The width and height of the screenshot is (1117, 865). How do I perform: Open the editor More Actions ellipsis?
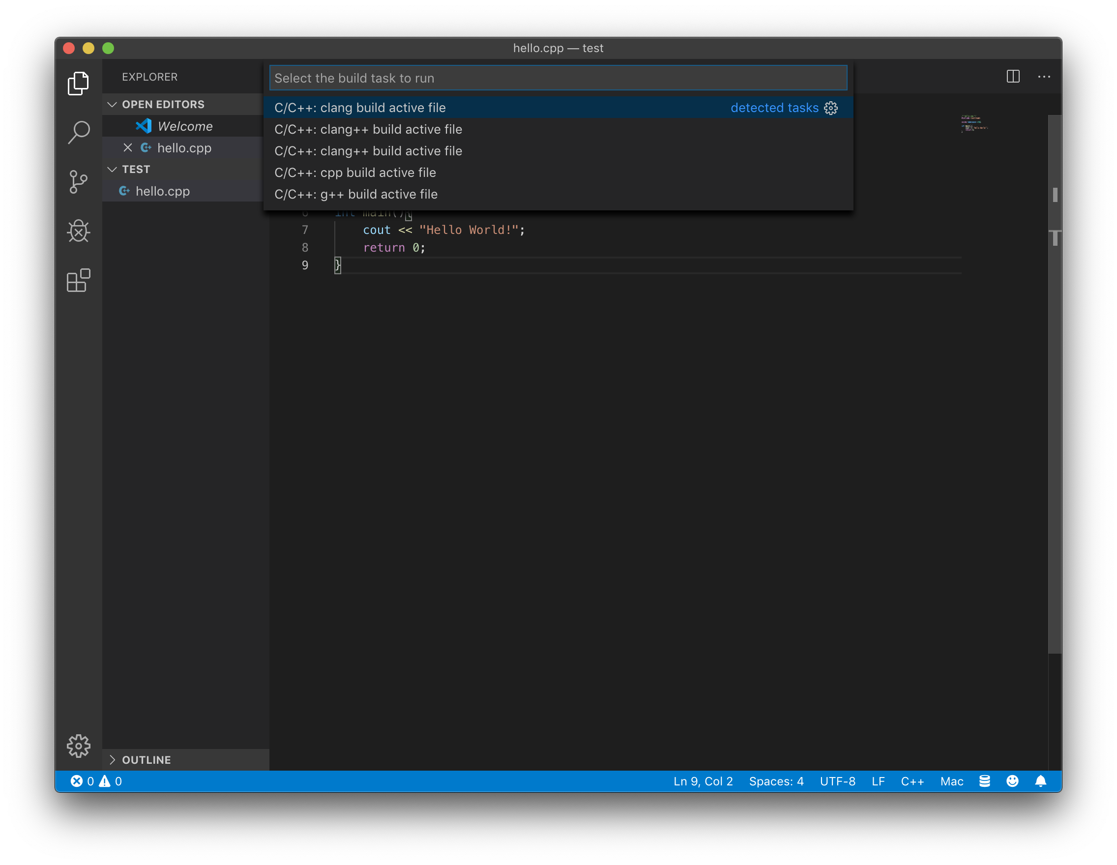pos(1044,77)
